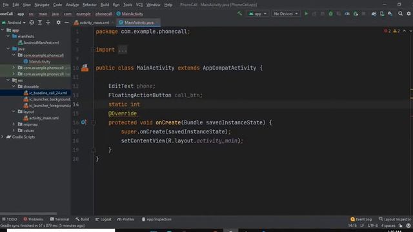
Task: Click the gutter related XML file icon on line 10
Action: (85, 68)
